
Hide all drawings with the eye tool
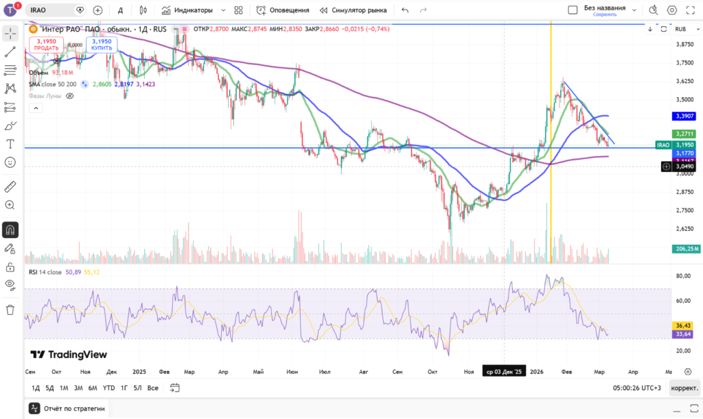(10, 285)
